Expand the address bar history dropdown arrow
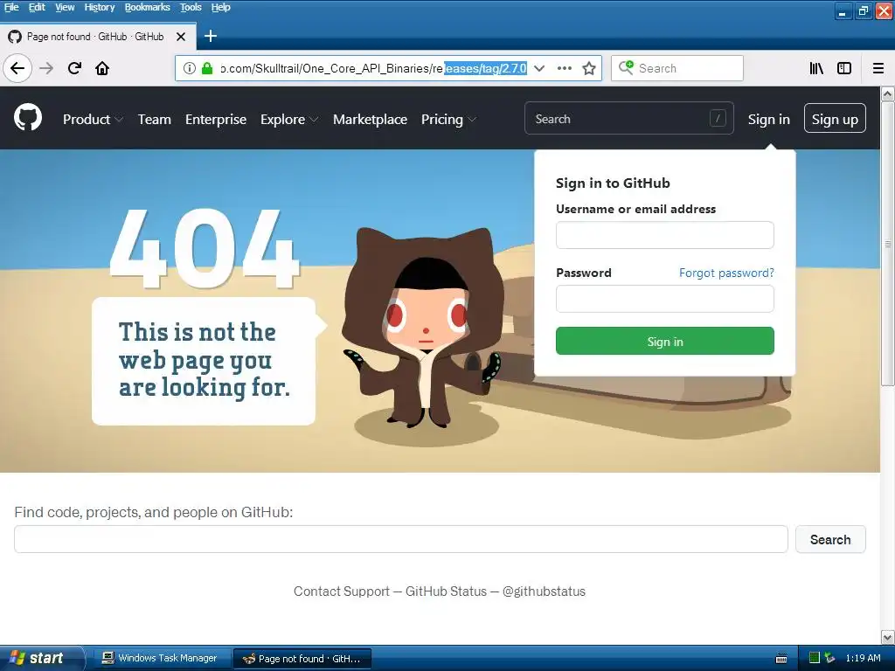The image size is (895, 671). pos(538,68)
